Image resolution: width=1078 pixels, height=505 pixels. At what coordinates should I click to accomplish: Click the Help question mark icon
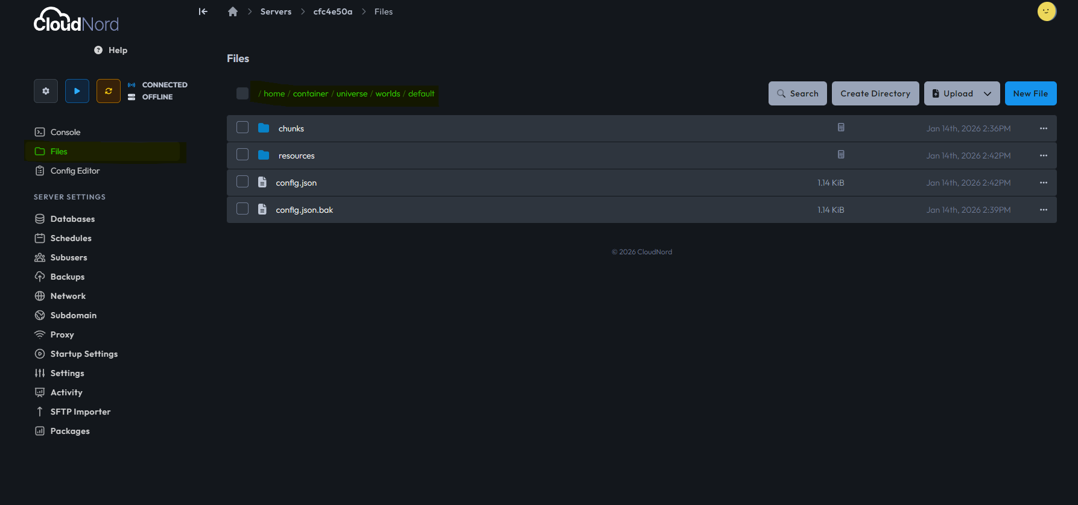[98, 50]
